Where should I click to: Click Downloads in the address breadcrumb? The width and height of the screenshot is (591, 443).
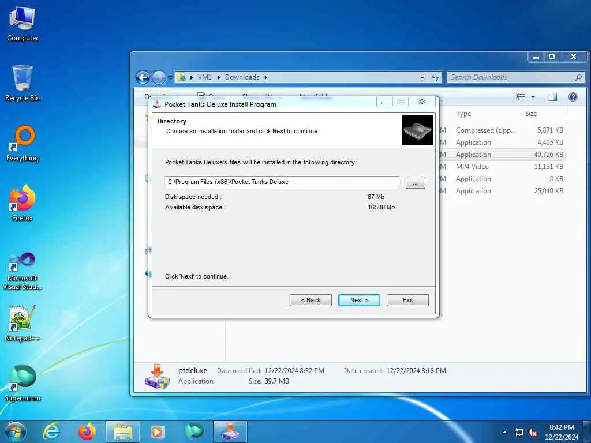coord(242,77)
